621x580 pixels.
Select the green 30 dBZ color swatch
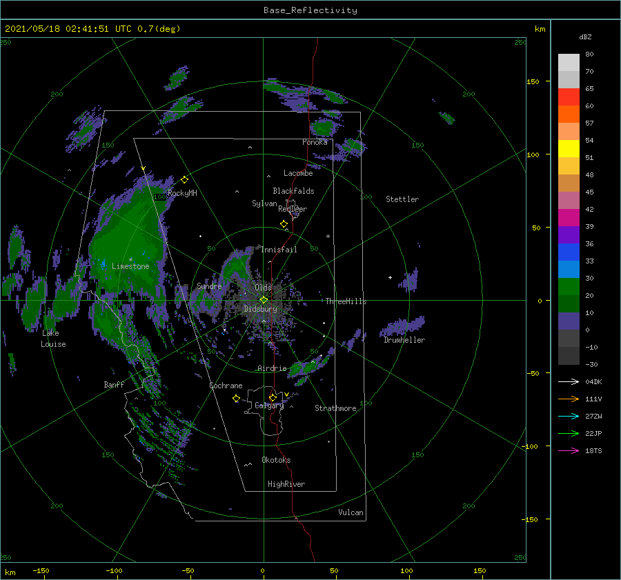click(x=569, y=286)
